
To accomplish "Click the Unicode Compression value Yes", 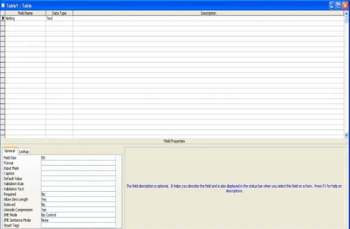I will click(78, 210).
